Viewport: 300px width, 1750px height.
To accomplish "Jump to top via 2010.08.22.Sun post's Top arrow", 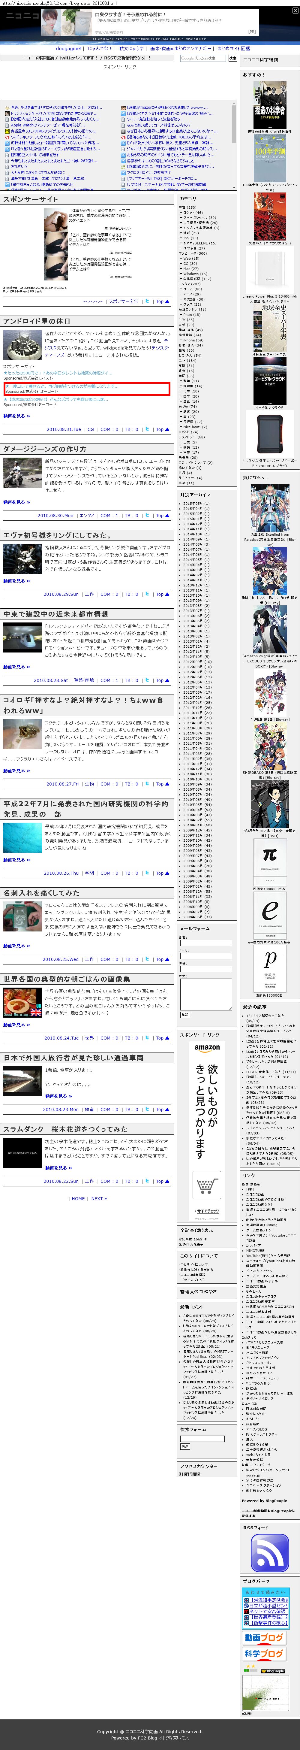I will (x=162, y=1181).
